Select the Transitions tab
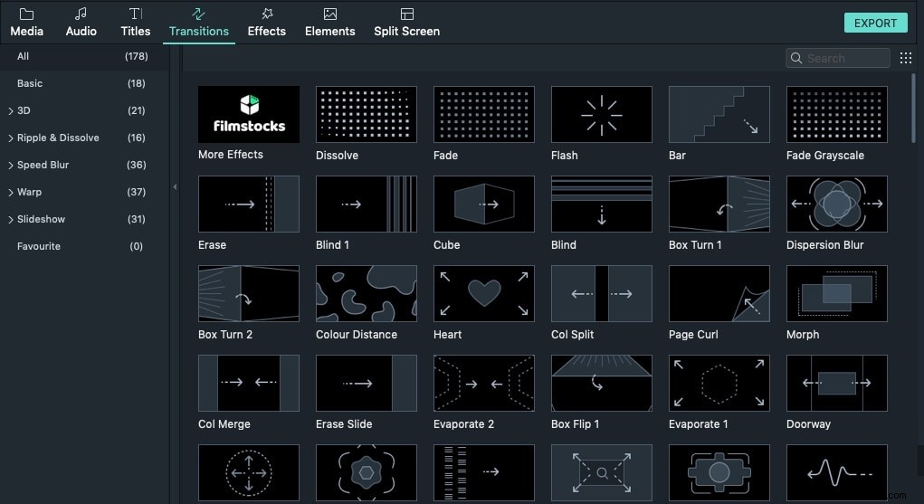 tap(198, 23)
